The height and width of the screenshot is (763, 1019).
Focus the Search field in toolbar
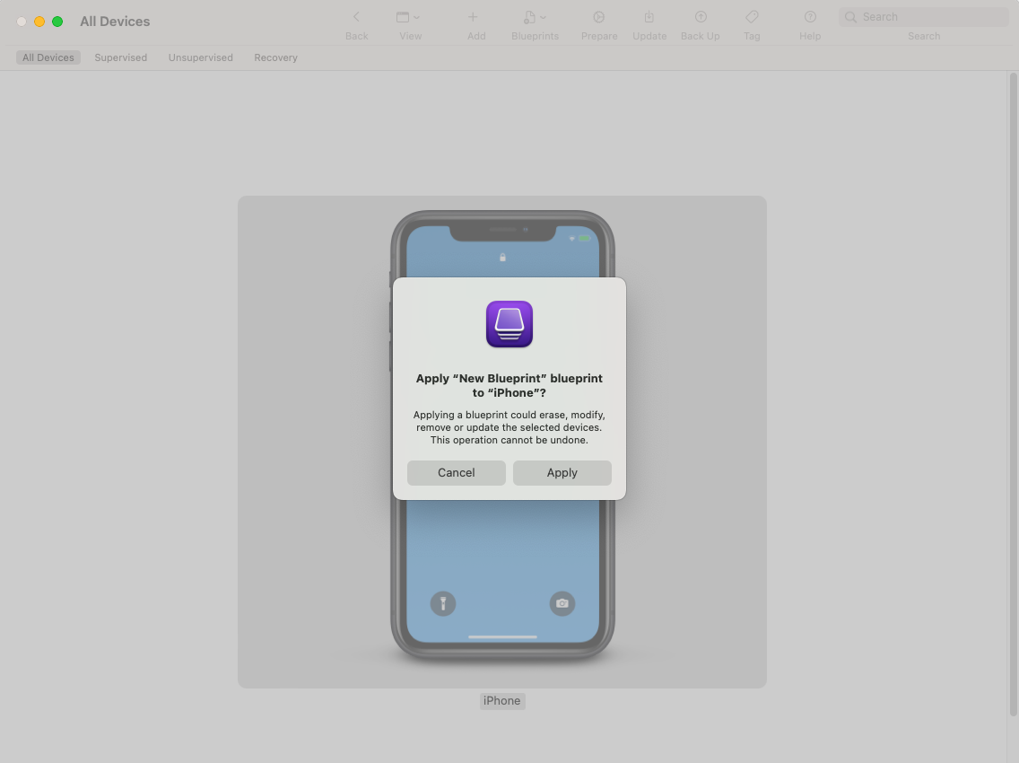click(x=924, y=17)
